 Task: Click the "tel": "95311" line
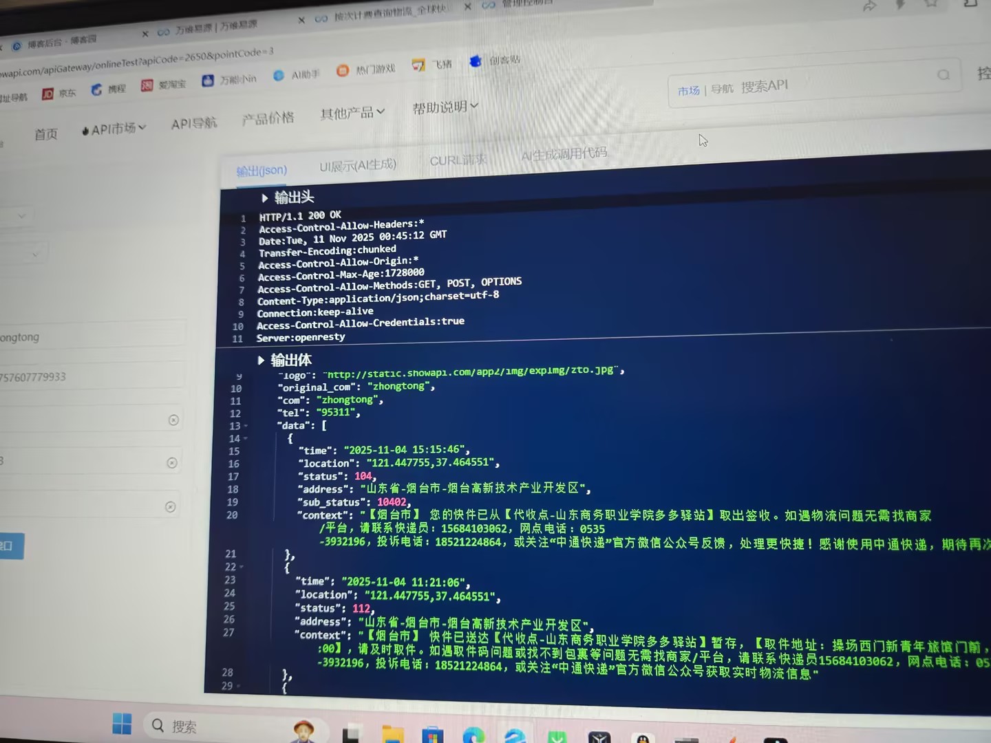click(319, 413)
